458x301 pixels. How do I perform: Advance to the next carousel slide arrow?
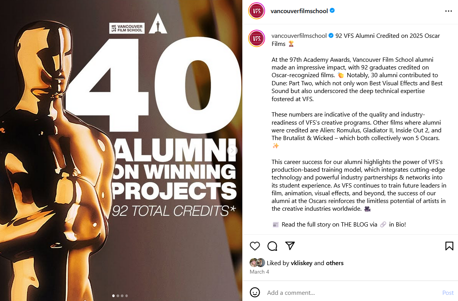(x=232, y=150)
